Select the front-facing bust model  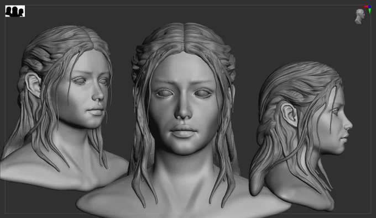click(x=184, y=120)
